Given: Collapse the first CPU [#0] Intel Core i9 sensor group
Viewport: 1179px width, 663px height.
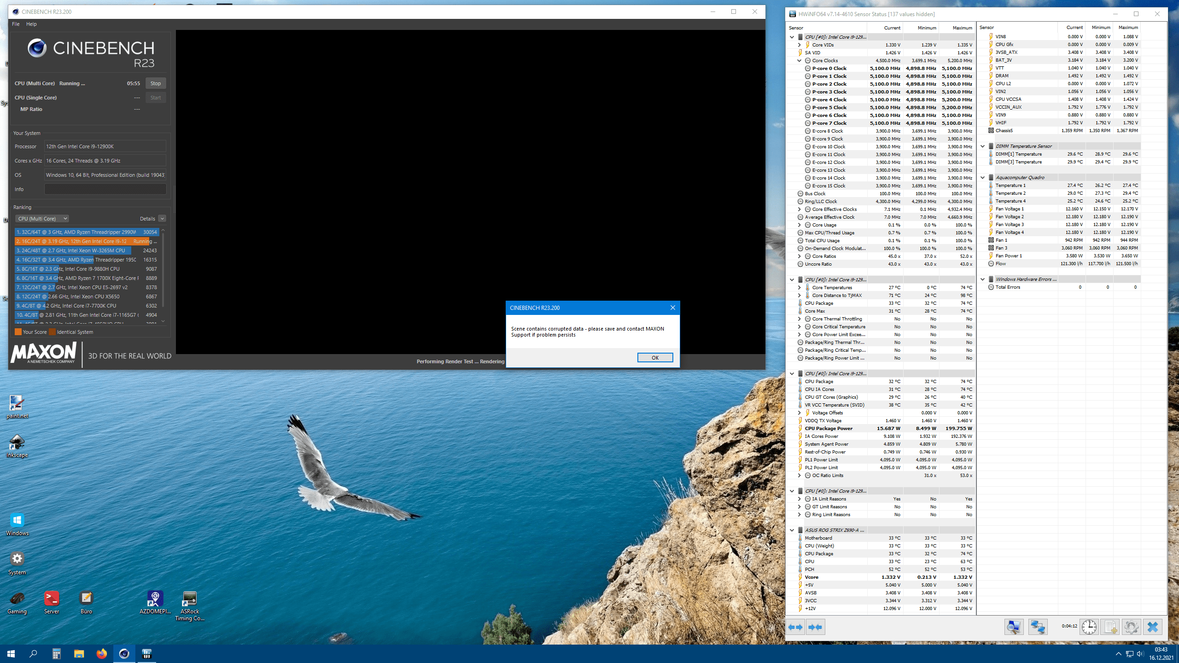Looking at the screenshot, I should pyautogui.click(x=792, y=37).
